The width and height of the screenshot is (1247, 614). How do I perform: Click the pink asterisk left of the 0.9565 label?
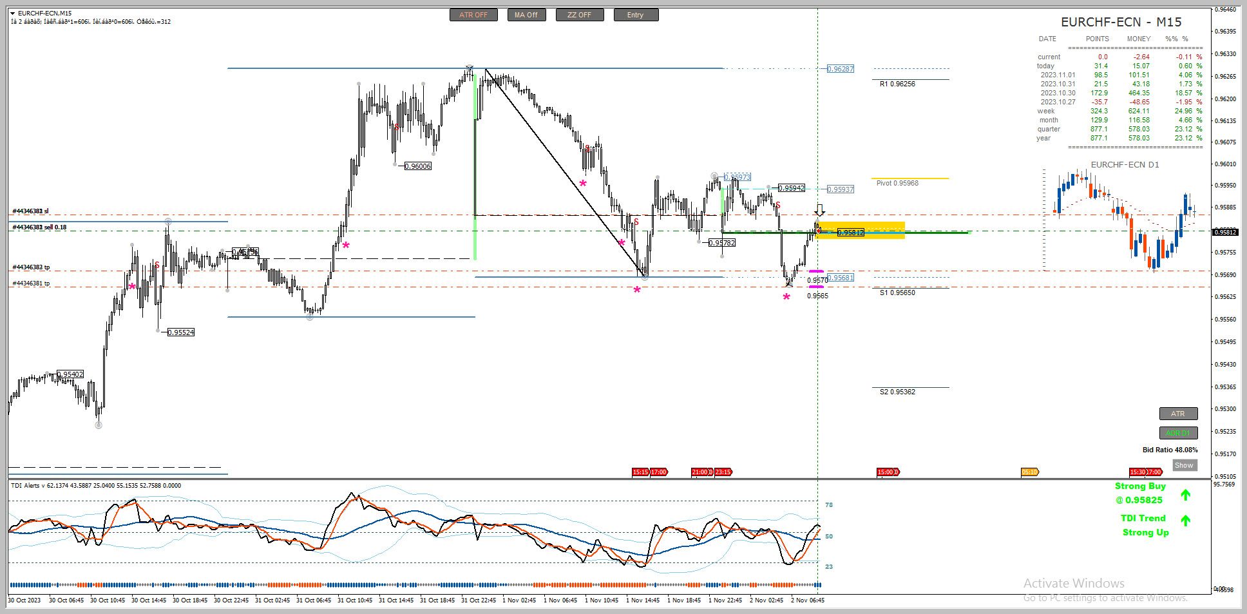pos(786,298)
